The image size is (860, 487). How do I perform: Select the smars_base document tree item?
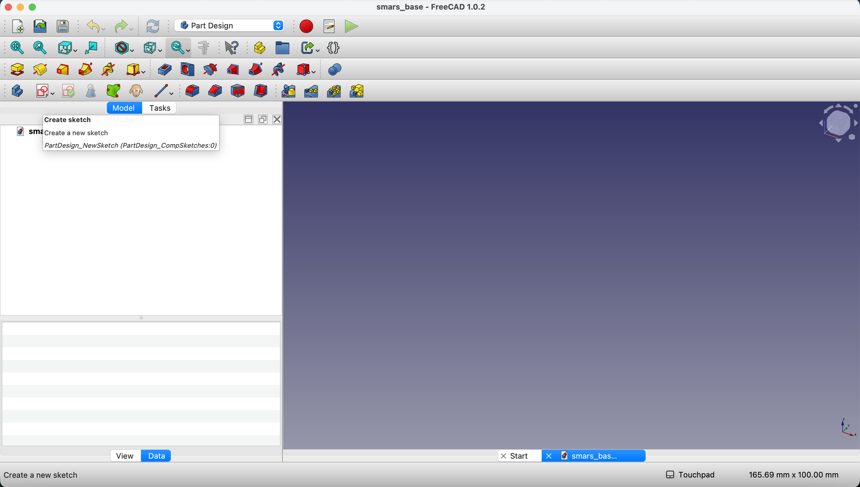pos(30,131)
